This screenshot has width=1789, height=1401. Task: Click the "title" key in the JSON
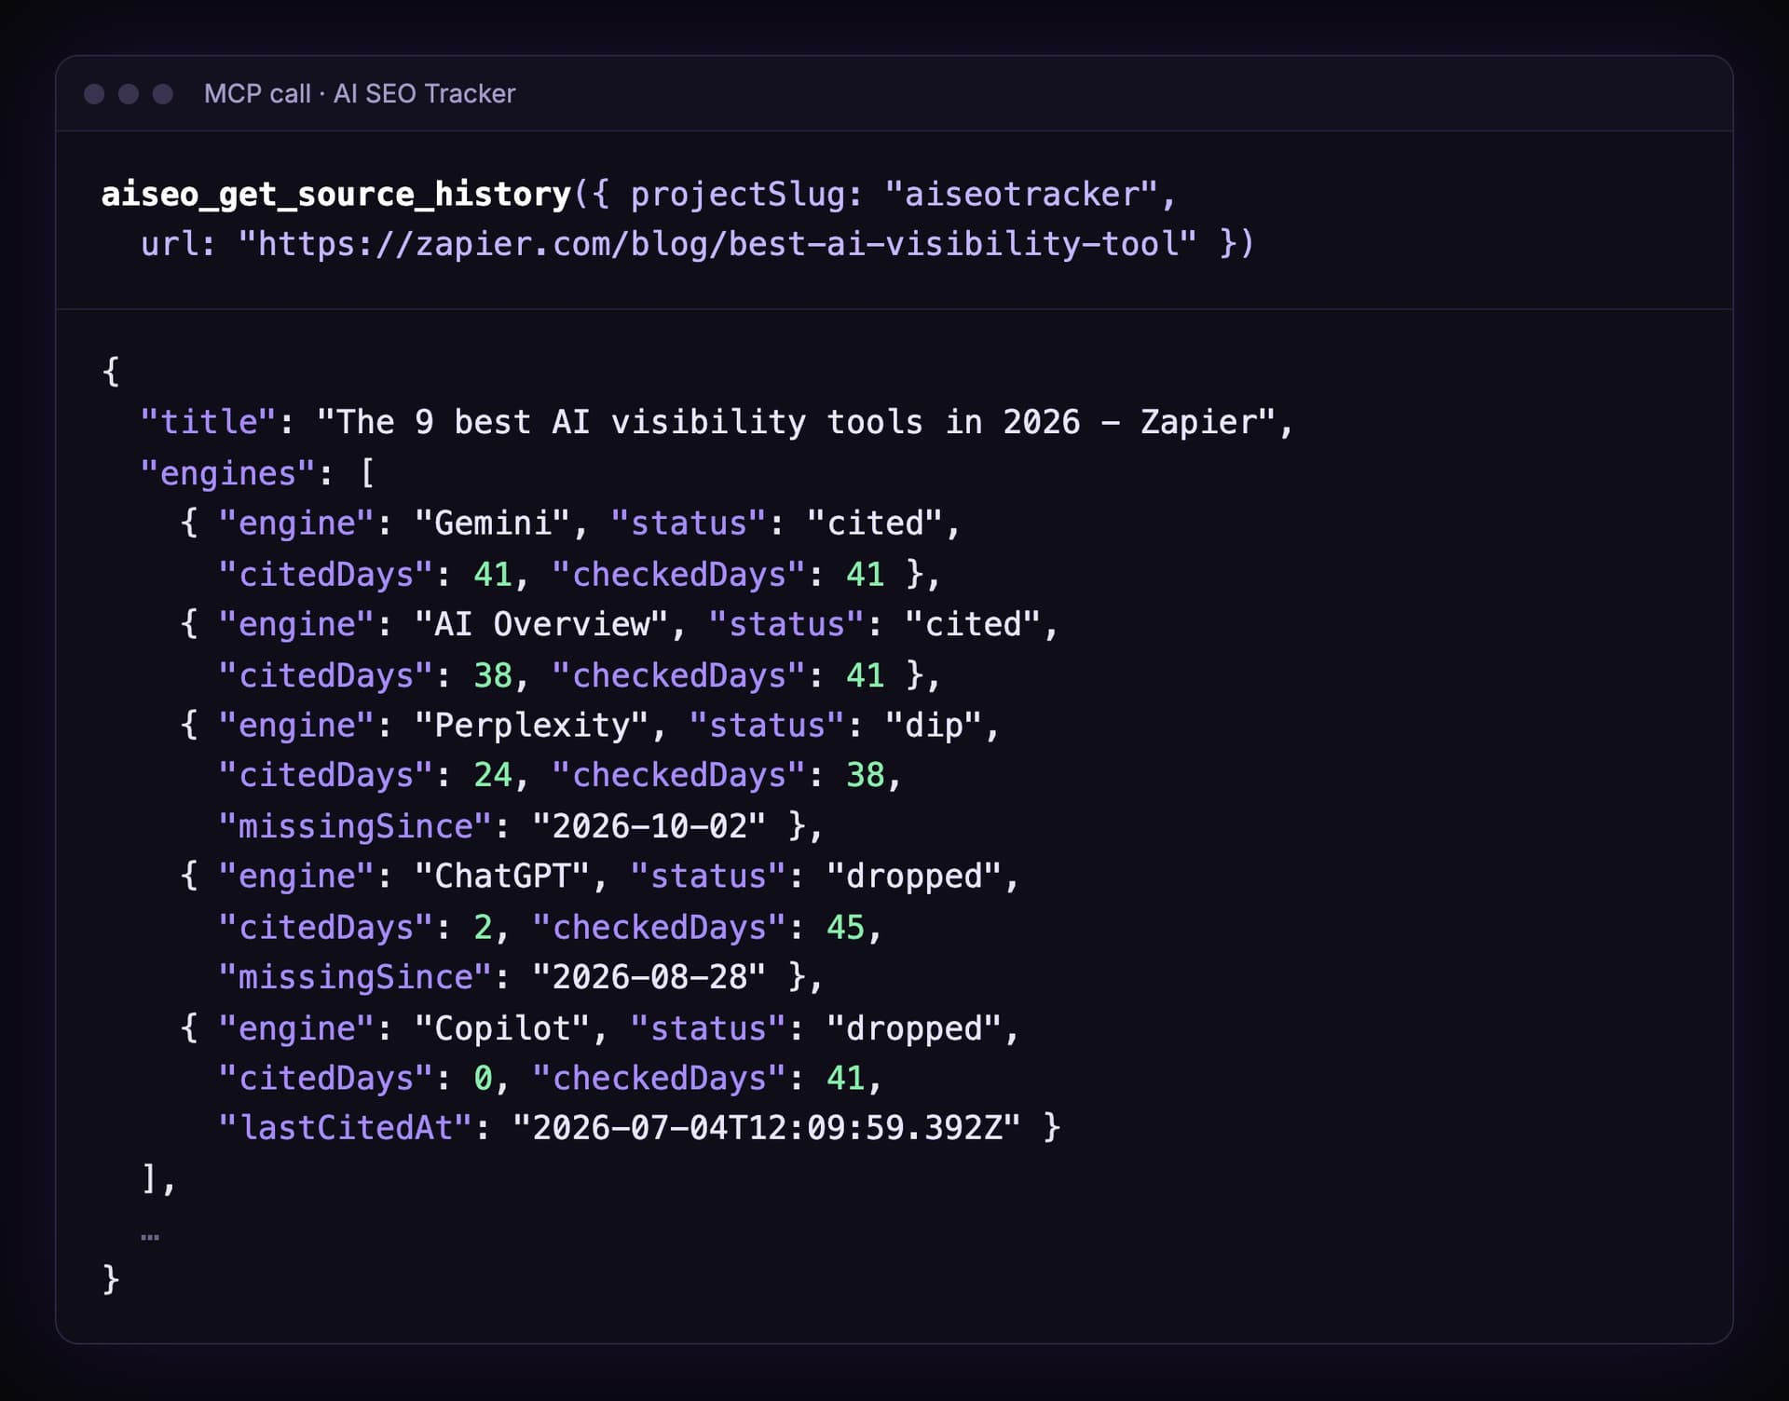click(x=209, y=422)
